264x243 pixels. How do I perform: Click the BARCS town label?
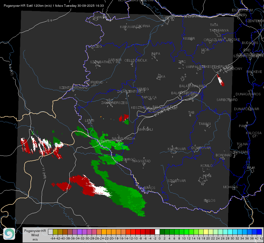coord(150,188)
